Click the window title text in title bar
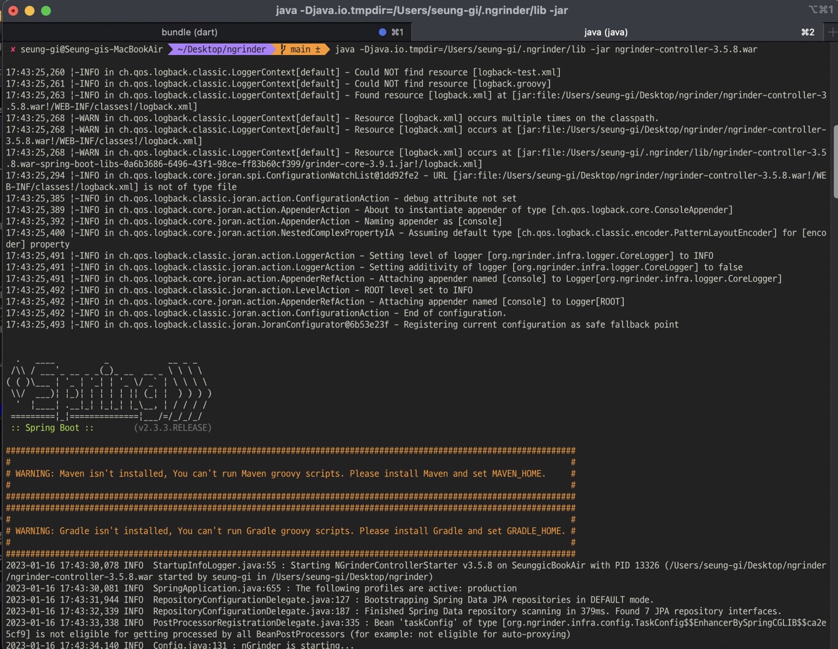This screenshot has width=838, height=649. pyautogui.click(x=422, y=10)
